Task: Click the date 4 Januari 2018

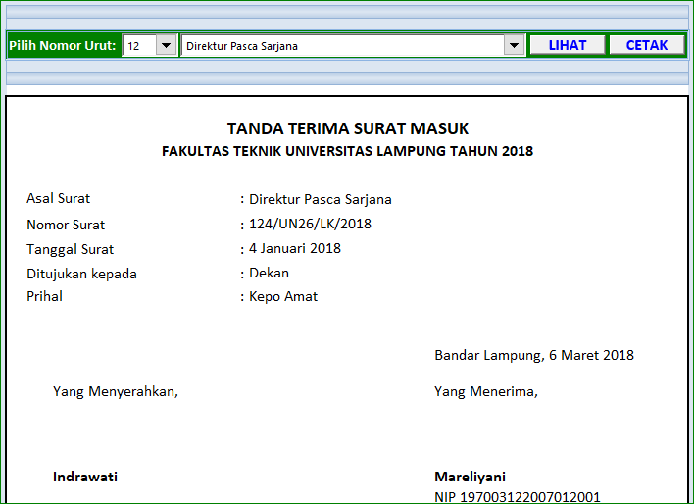Action: (295, 248)
